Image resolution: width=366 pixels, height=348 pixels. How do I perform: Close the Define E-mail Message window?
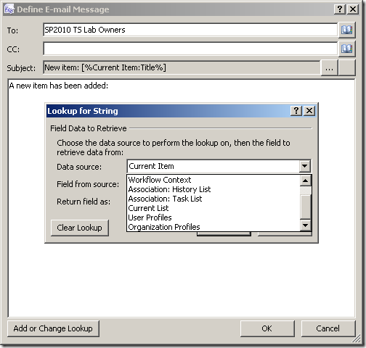[353, 9]
